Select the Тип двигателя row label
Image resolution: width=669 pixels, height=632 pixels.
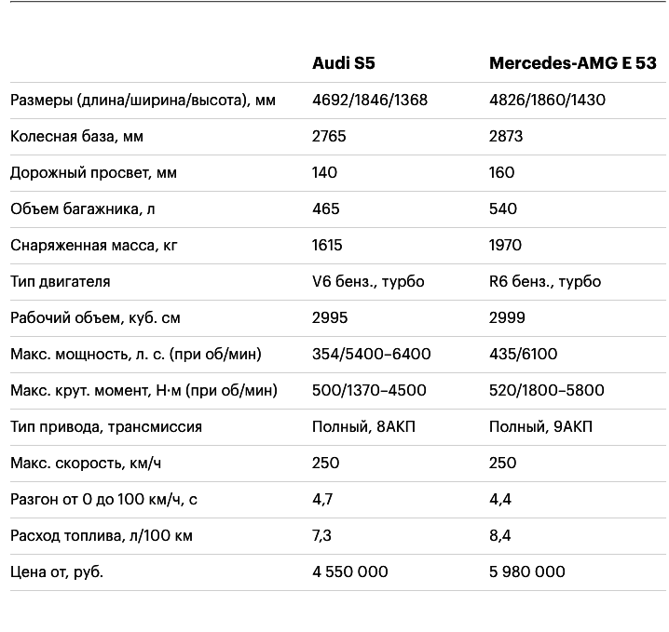point(61,282)
